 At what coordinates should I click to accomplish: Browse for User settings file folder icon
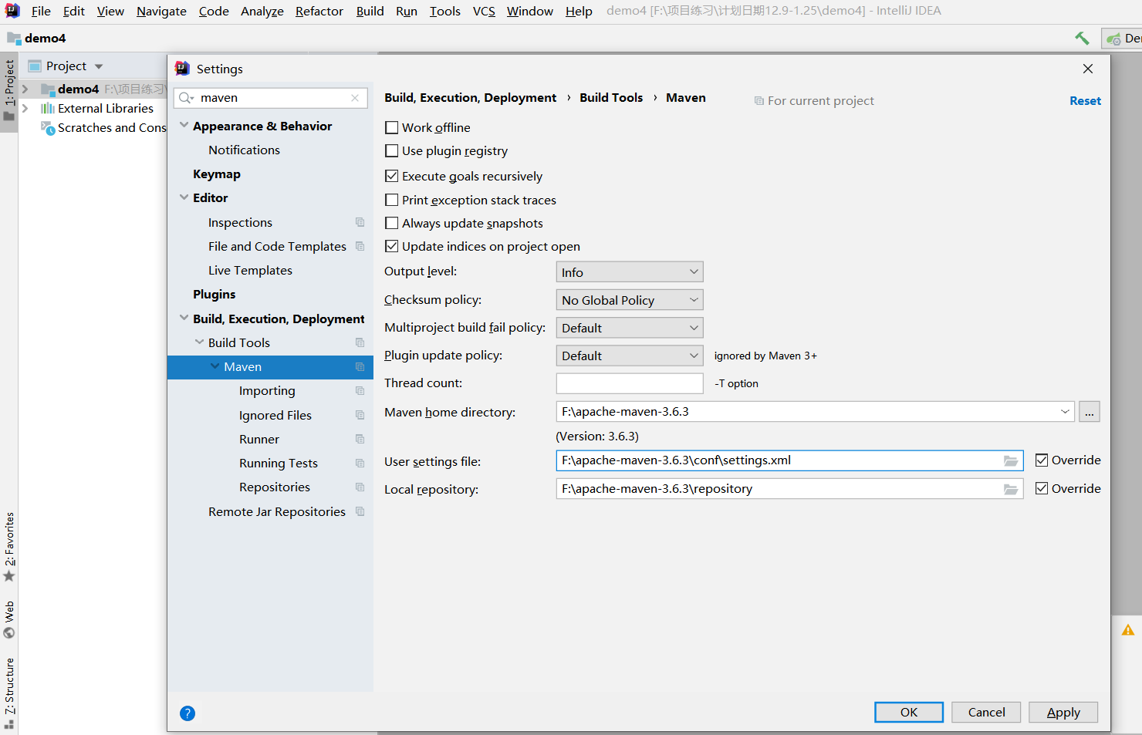(x=1011, y=460)
